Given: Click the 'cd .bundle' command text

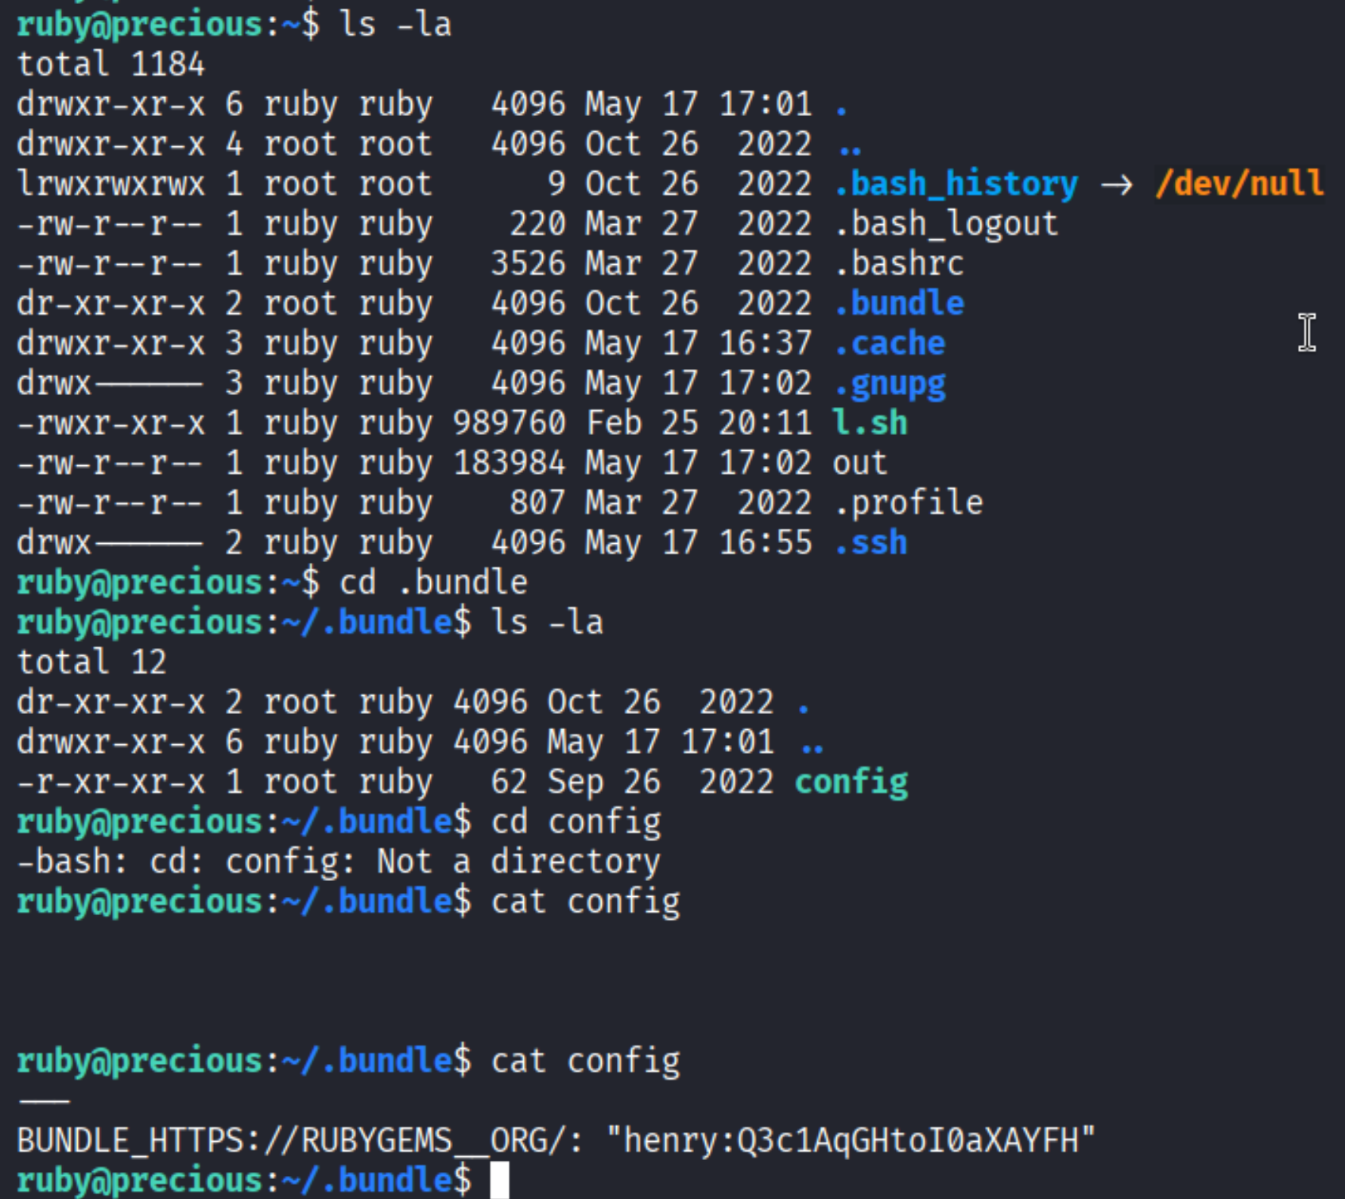Looking at the screenshot, I should tap(433, 583).
